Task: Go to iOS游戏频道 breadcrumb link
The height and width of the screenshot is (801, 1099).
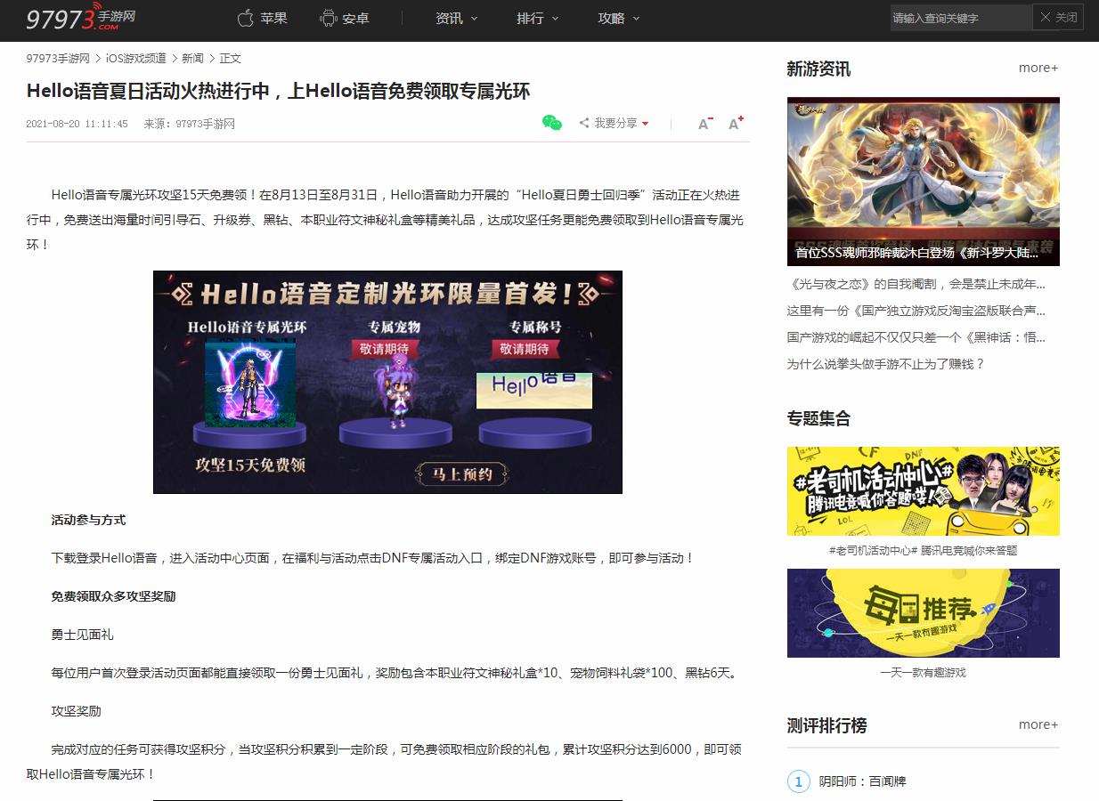Action: [135, 58]
